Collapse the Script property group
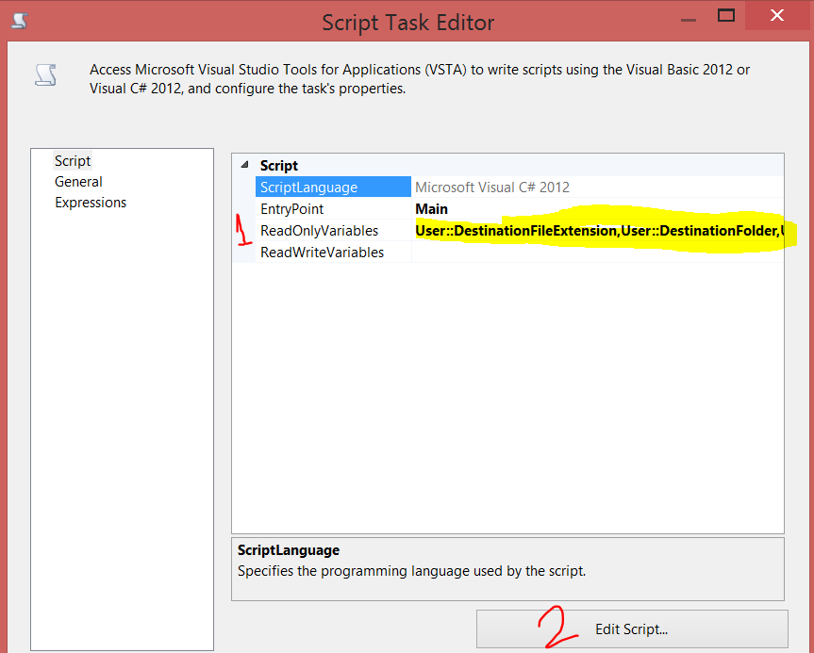This screenshot has height=653, width=814. 244,165
